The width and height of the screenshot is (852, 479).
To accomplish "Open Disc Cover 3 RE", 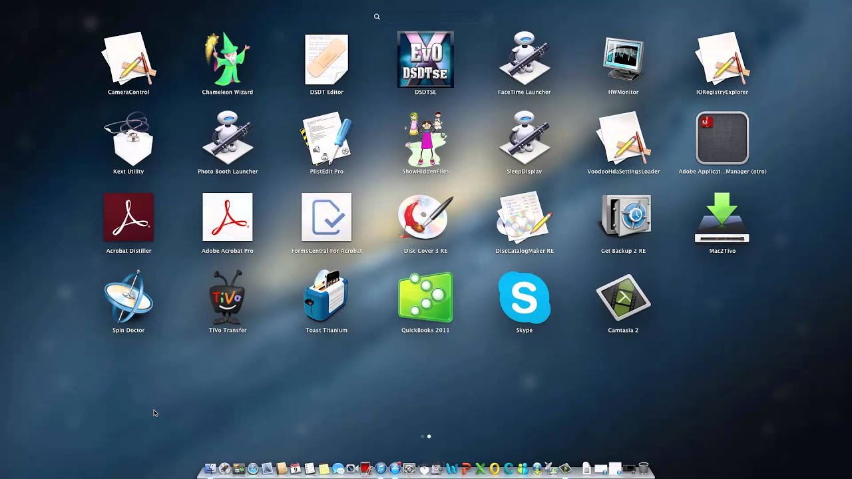I will point(425,218).
